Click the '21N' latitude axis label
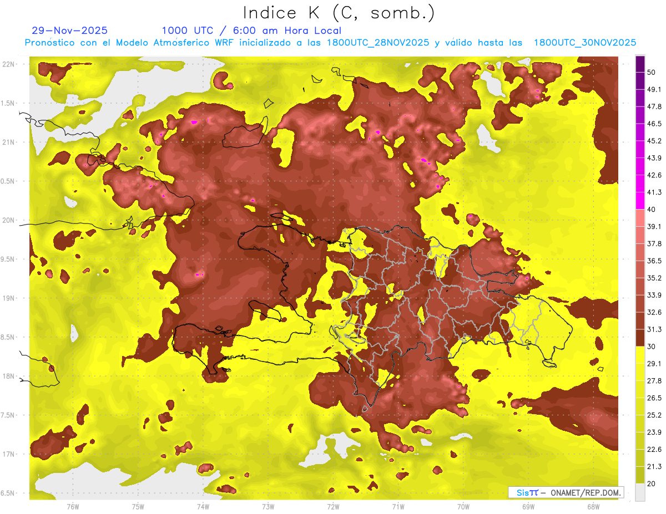Screen dimensions: 666x514 point(8,142)
